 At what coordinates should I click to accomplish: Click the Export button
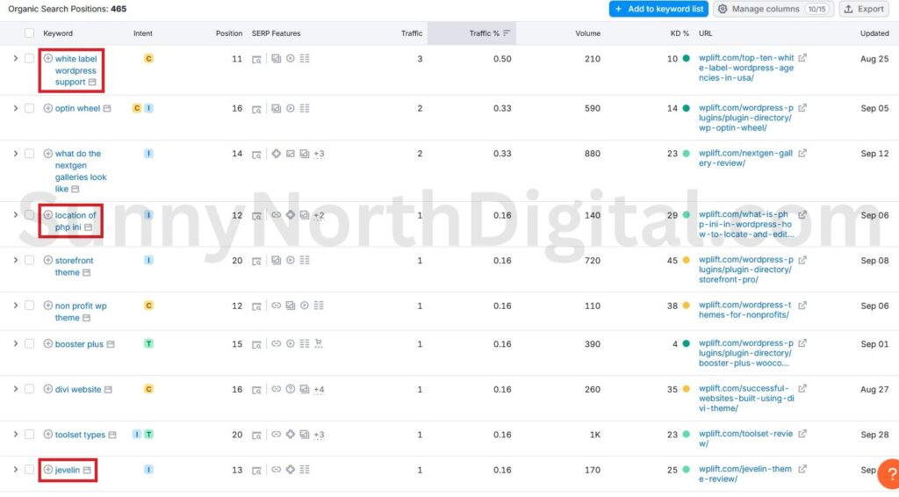(865, 9)
